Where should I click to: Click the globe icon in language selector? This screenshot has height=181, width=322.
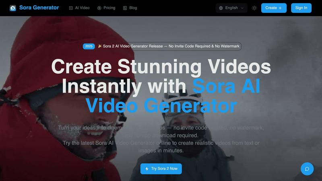point(221,8)
